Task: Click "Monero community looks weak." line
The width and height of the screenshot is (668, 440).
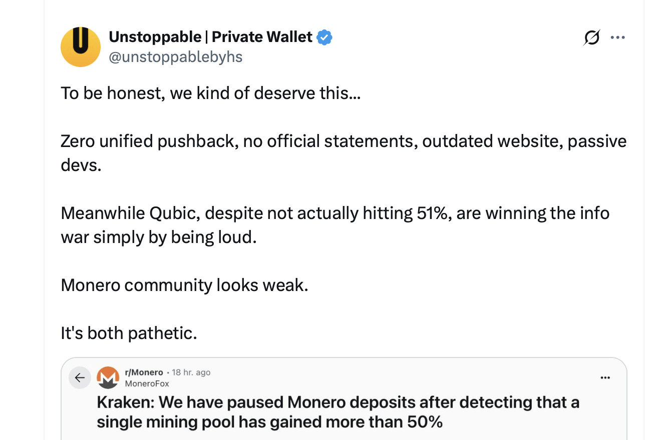Action: (184, 285)
